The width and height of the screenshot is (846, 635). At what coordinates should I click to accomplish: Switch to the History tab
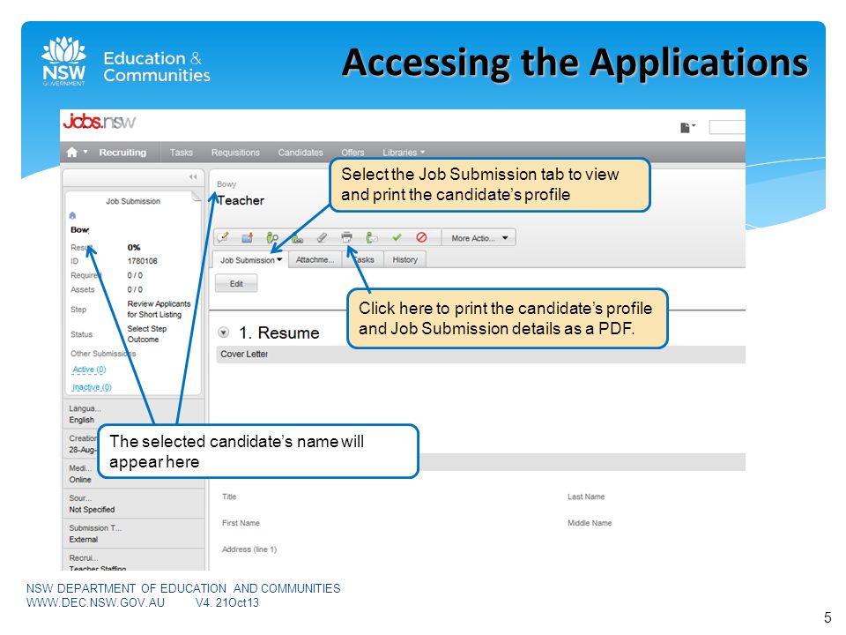405,259
